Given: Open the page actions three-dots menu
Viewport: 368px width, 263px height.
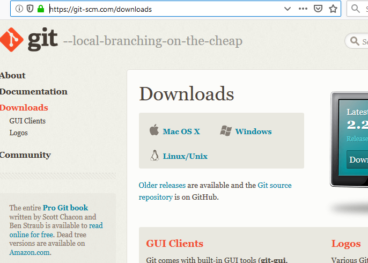Looking at the screenshot, I should [303, 9].
